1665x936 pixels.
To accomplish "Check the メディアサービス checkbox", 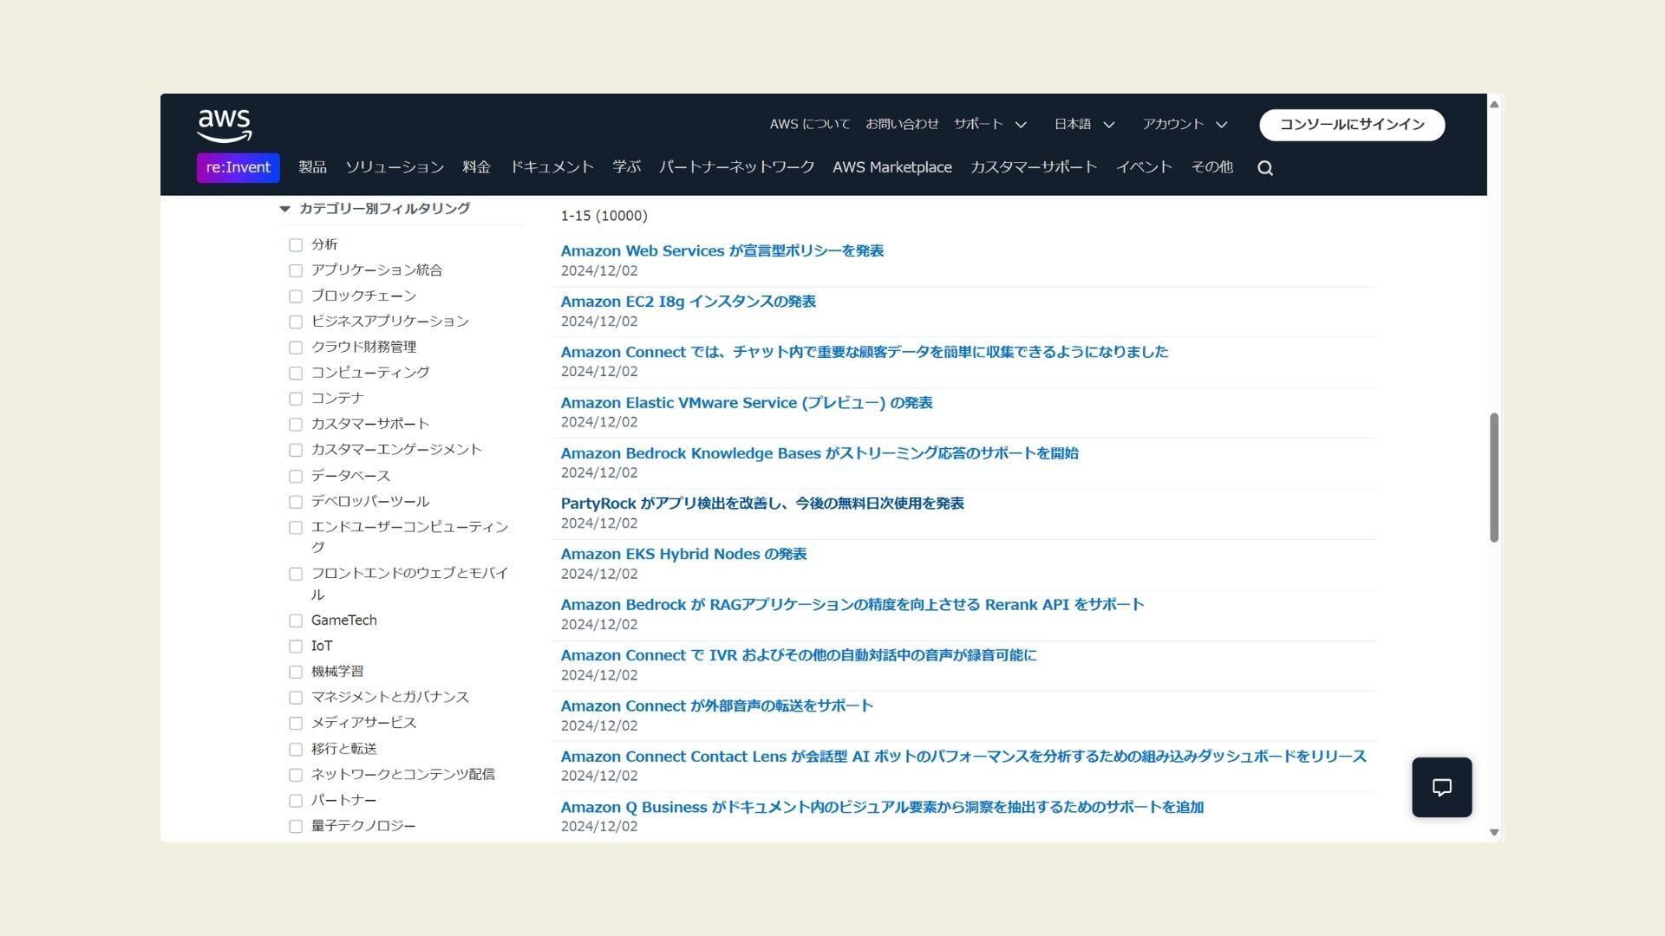I will click(x=296, y=724).
